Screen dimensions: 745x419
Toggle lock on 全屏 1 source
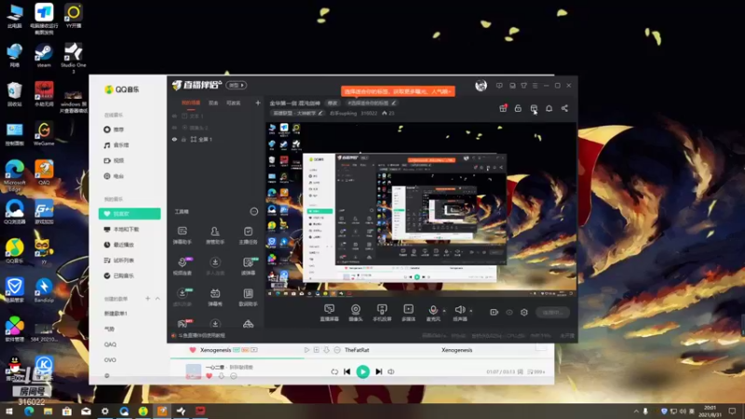coord(183,139)
